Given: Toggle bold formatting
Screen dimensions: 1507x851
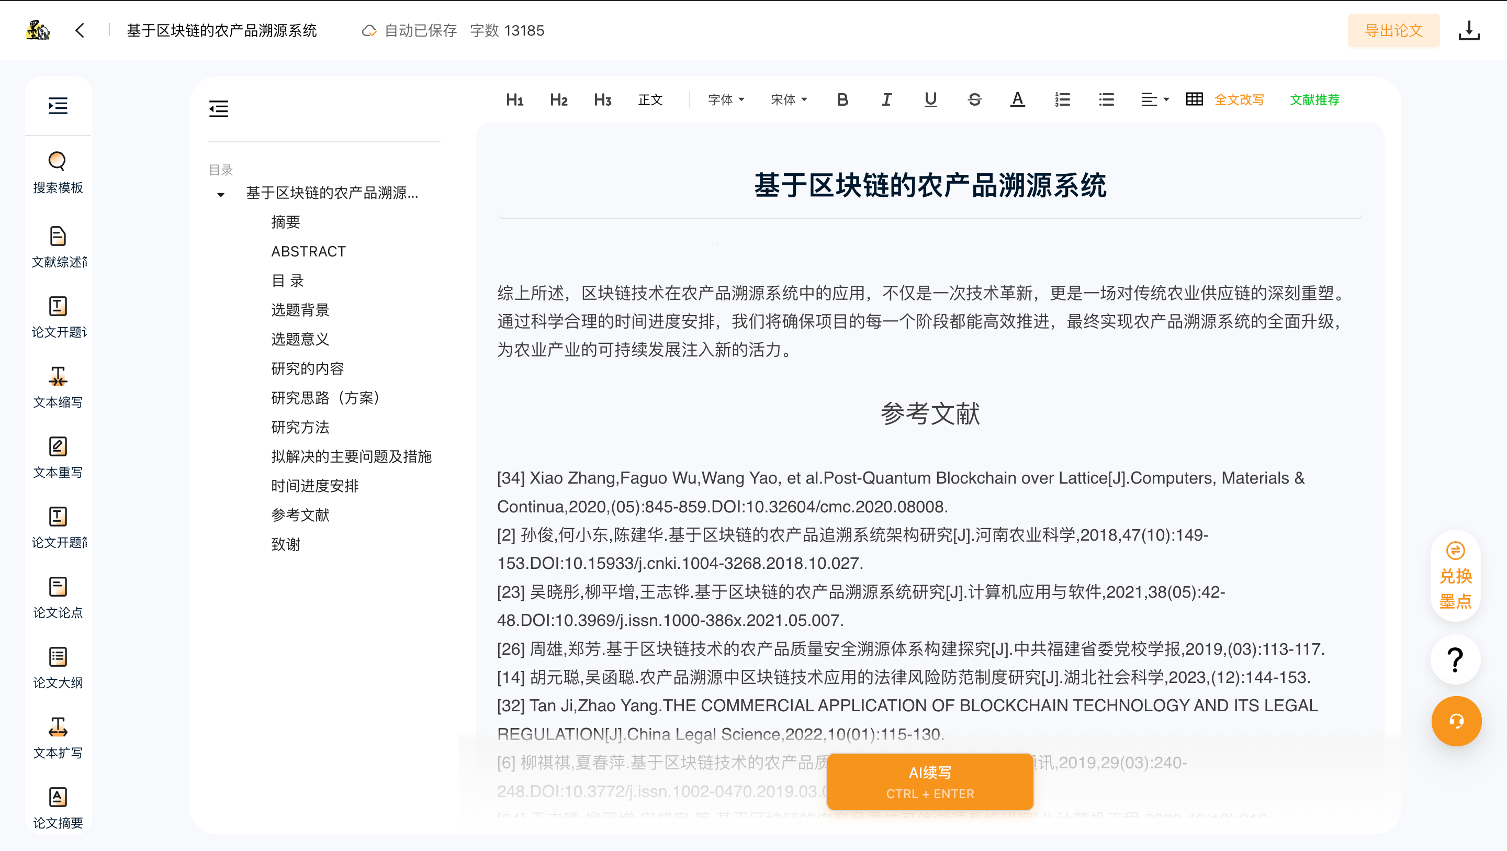Looking at the screenshot, I should point(842,99).
